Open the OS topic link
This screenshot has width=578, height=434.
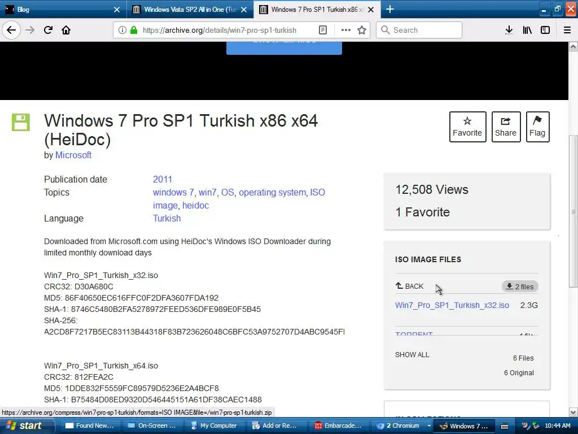(x=227, y=192)
